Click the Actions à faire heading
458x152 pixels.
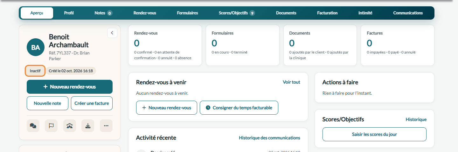click(340, 82)
